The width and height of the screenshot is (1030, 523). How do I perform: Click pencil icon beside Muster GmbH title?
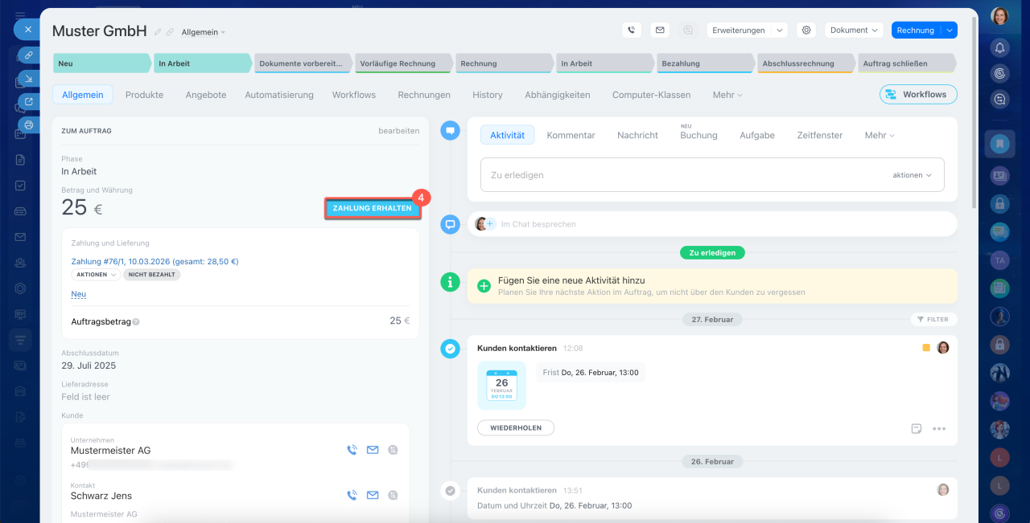tap(158, 32)
